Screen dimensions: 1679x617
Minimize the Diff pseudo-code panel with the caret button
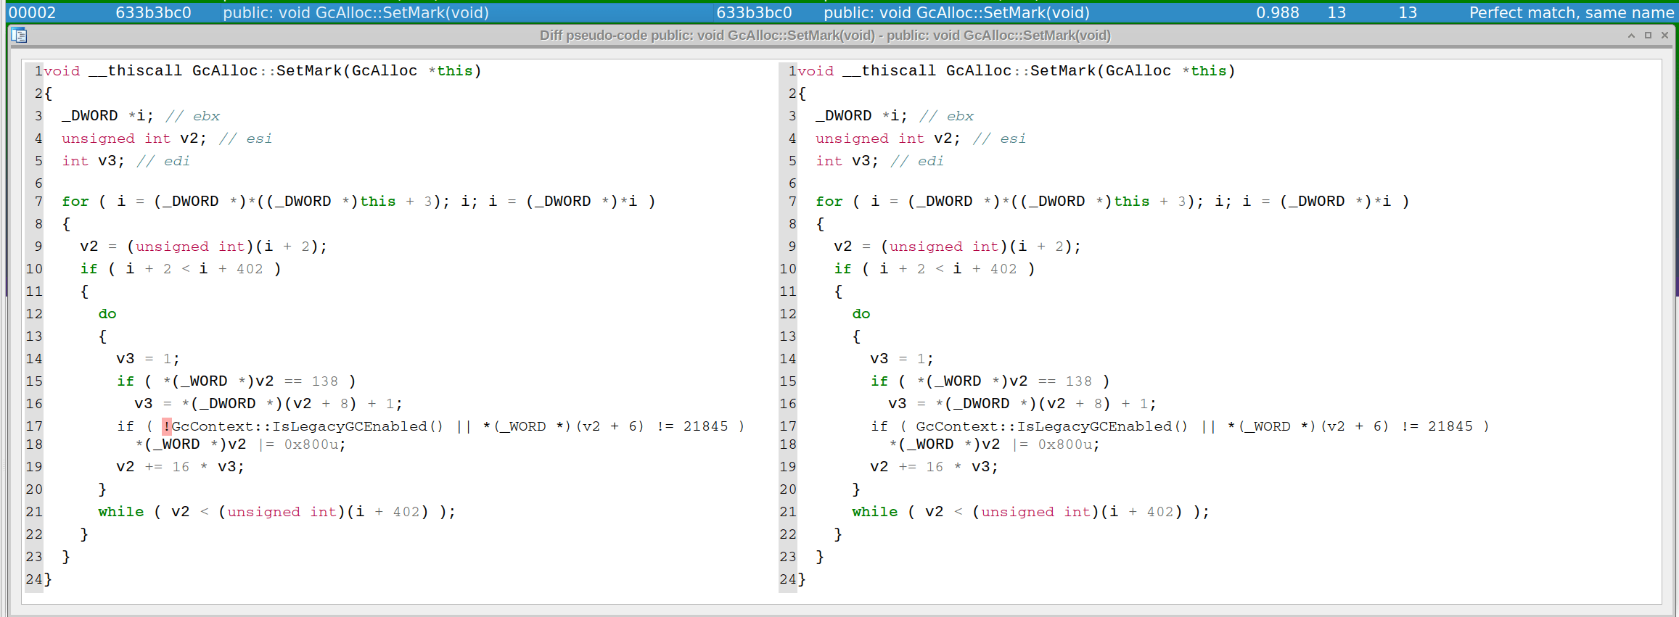(1631, 35)
